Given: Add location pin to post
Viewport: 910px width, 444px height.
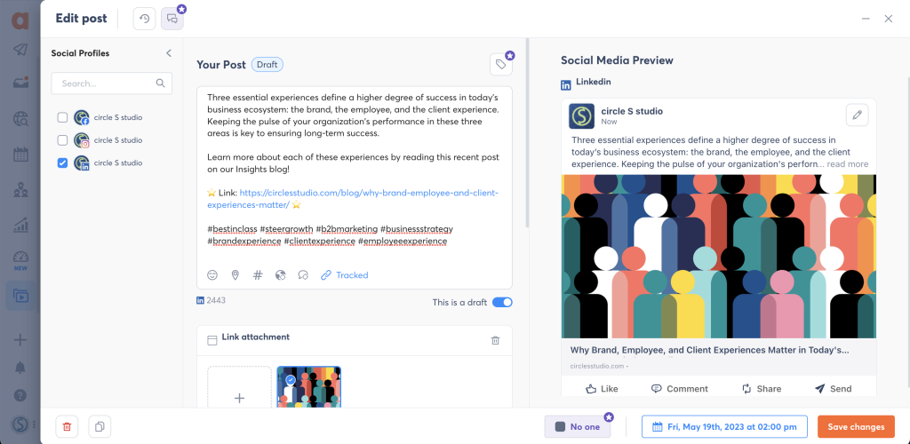Looking at the screenshot, I should [x=235, y=275].
